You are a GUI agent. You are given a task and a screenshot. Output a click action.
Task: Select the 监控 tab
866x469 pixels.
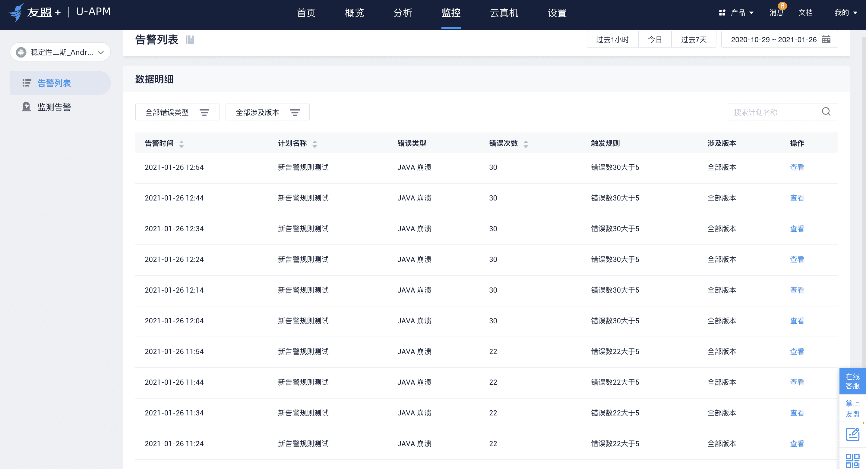click(451, 13)
